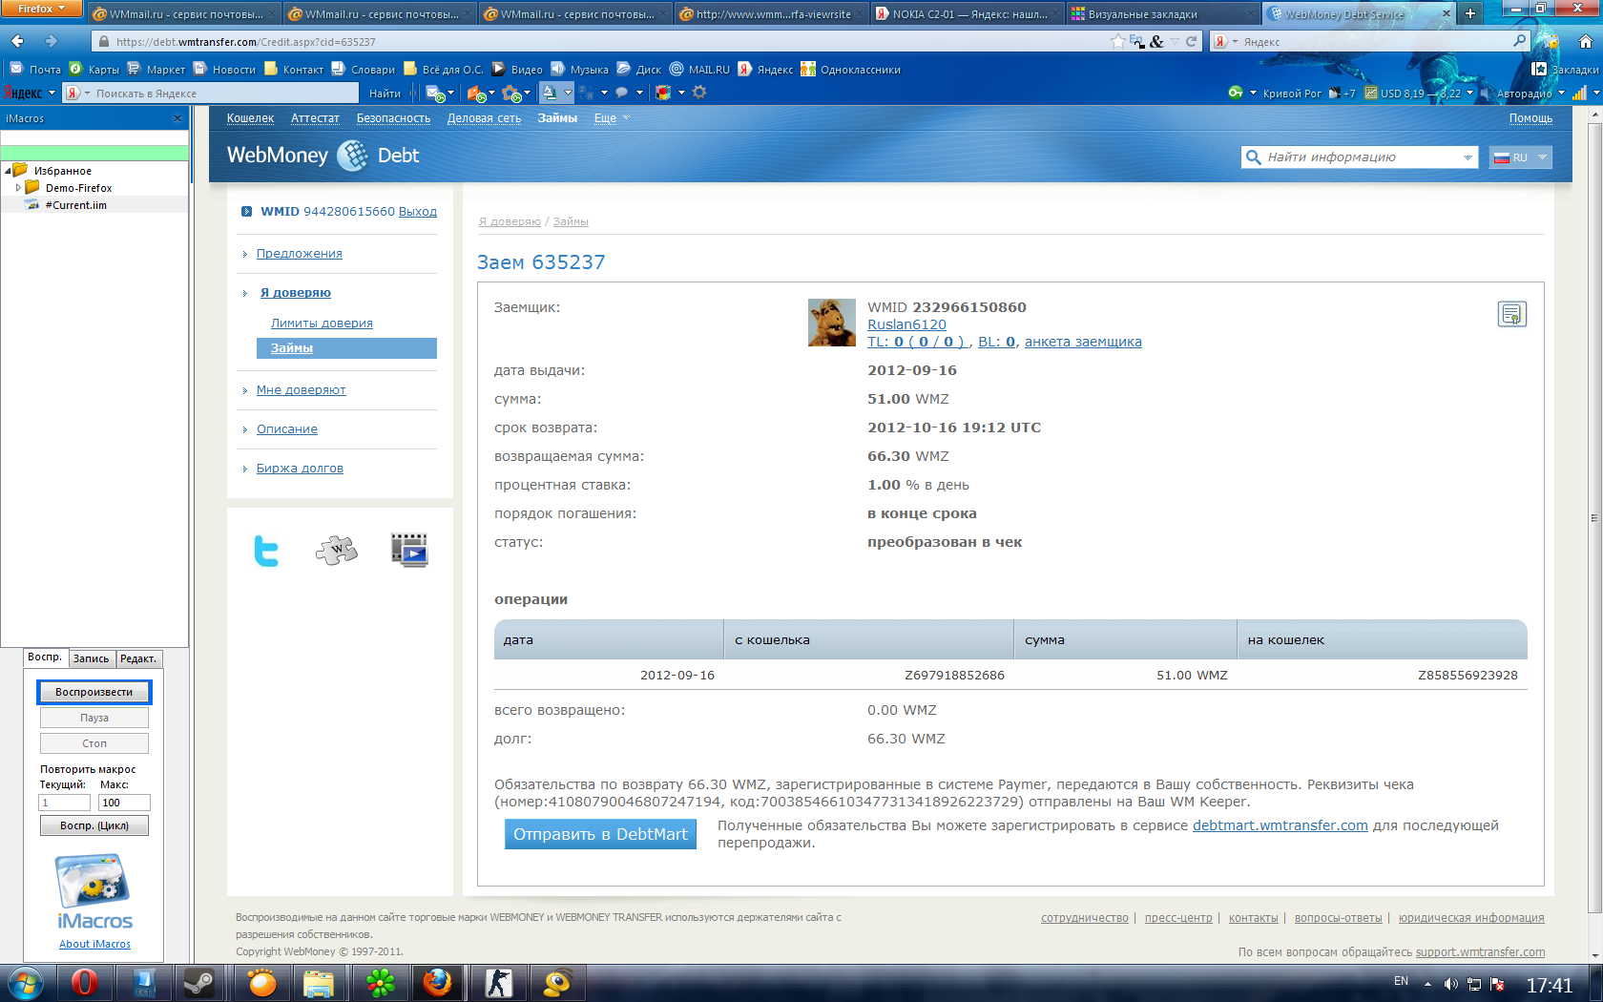This screenshot has width=1603, height=1002.
Task: Click Отправить в DebtMart button
Action: [600, 834]
